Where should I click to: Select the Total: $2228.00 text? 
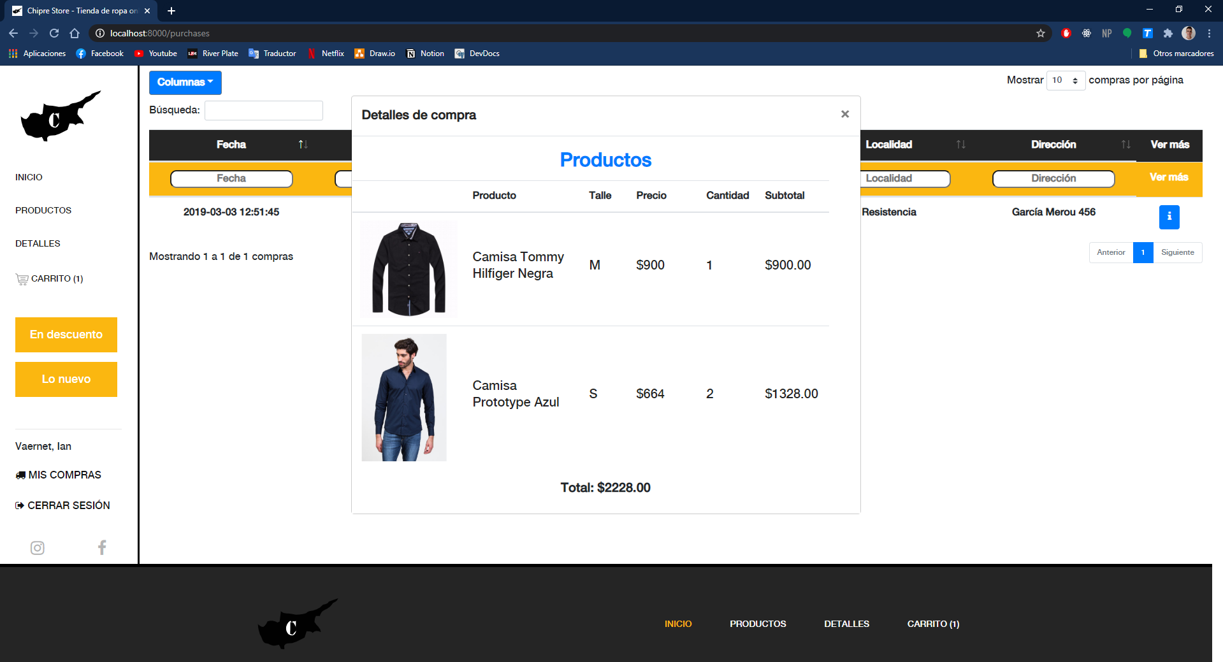click(605, 487)
